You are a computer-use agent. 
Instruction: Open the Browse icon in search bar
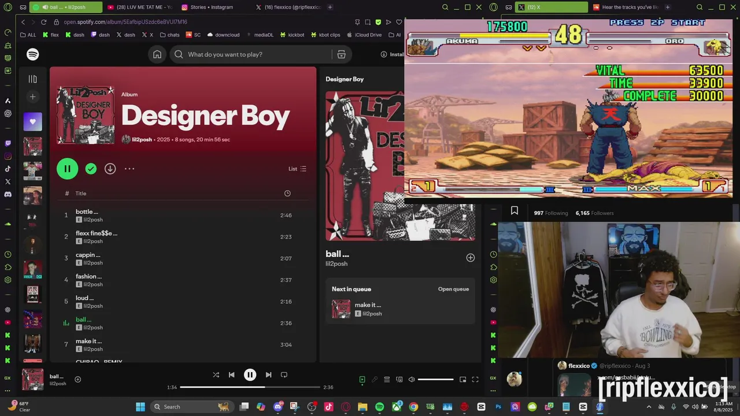pos(341,54)
